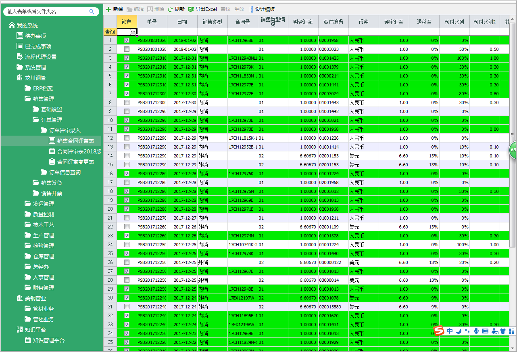Expand 销售发货 folder
The width and height of the screenshot is (517, 352).
[47, 183]
